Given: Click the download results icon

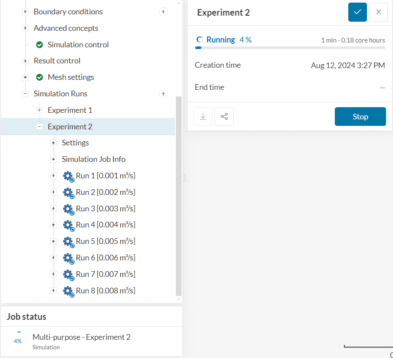Looking at the screenshot, I should pos(203,117).
